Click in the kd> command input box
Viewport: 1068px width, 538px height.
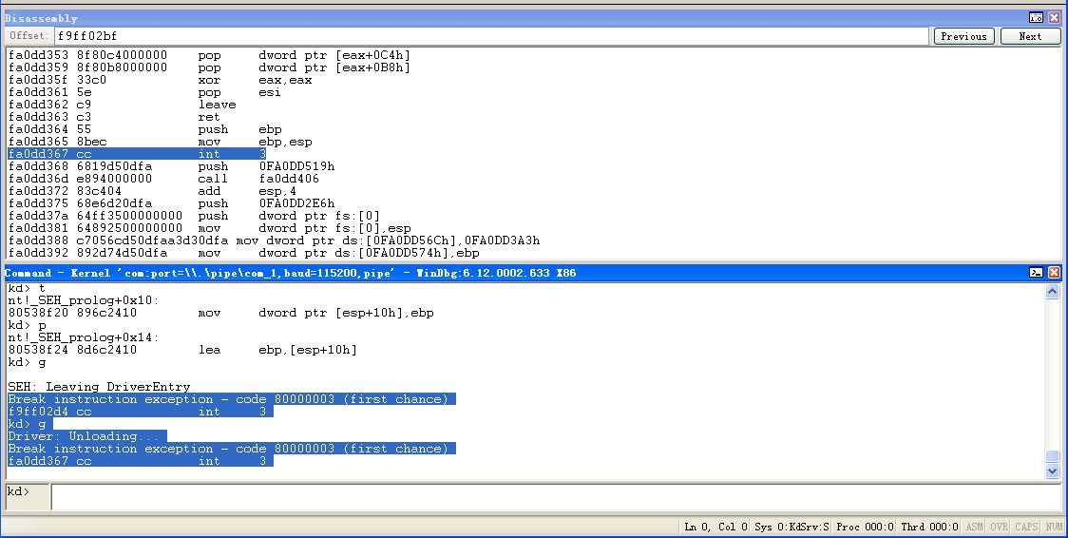[556, 496]
